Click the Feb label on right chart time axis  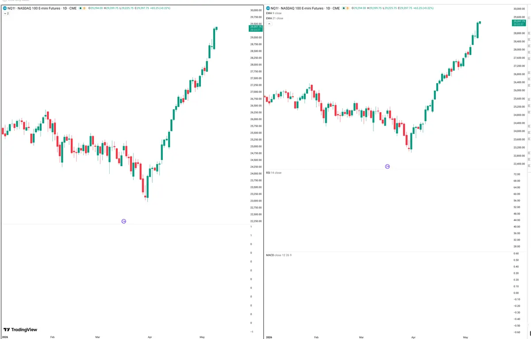click(316, 337)
